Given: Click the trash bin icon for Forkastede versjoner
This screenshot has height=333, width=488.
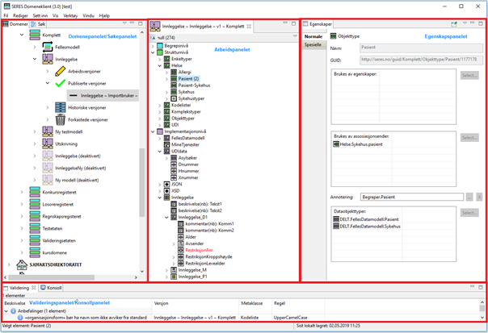Looking at the screenshot, I should click(60, 119).
